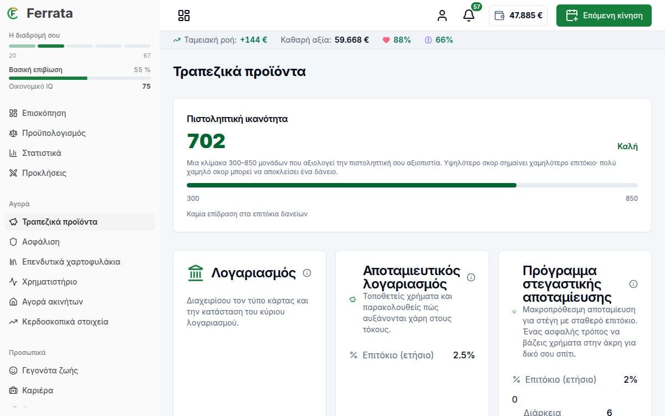This screenshot has width=665, height=416.
Task: Go to Επισκόπηση in the sidebar
Action: [80, 113]
